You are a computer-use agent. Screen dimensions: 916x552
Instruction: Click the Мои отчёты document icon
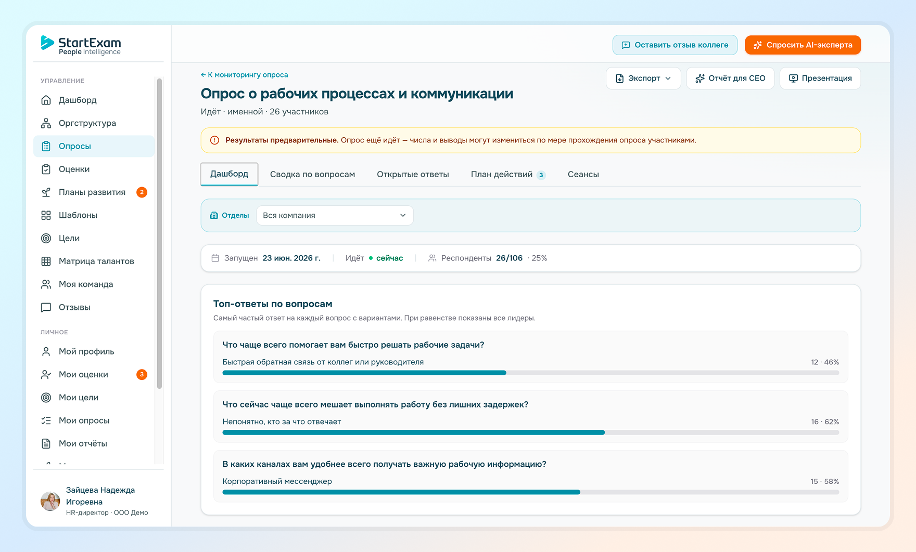point(46,443)
